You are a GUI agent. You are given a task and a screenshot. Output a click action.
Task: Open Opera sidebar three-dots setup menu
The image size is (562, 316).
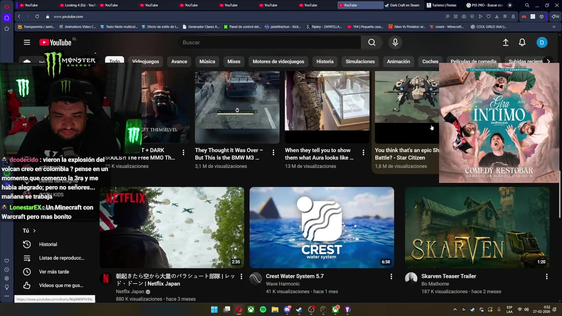[7, 296]
